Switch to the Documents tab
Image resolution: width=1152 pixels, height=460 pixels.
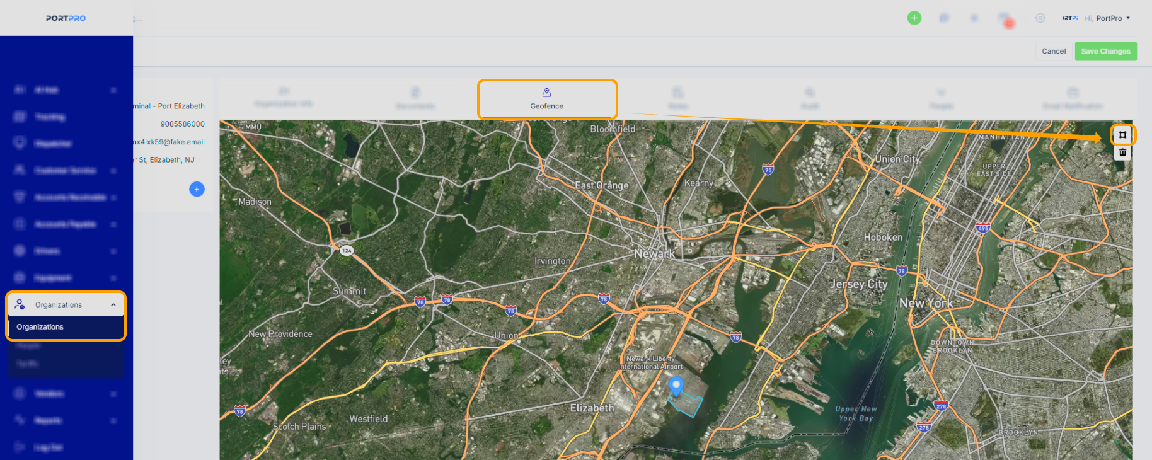(415, 99)
